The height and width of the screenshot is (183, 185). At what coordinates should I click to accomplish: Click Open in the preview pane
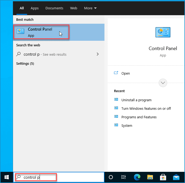[x=126, y=74]
